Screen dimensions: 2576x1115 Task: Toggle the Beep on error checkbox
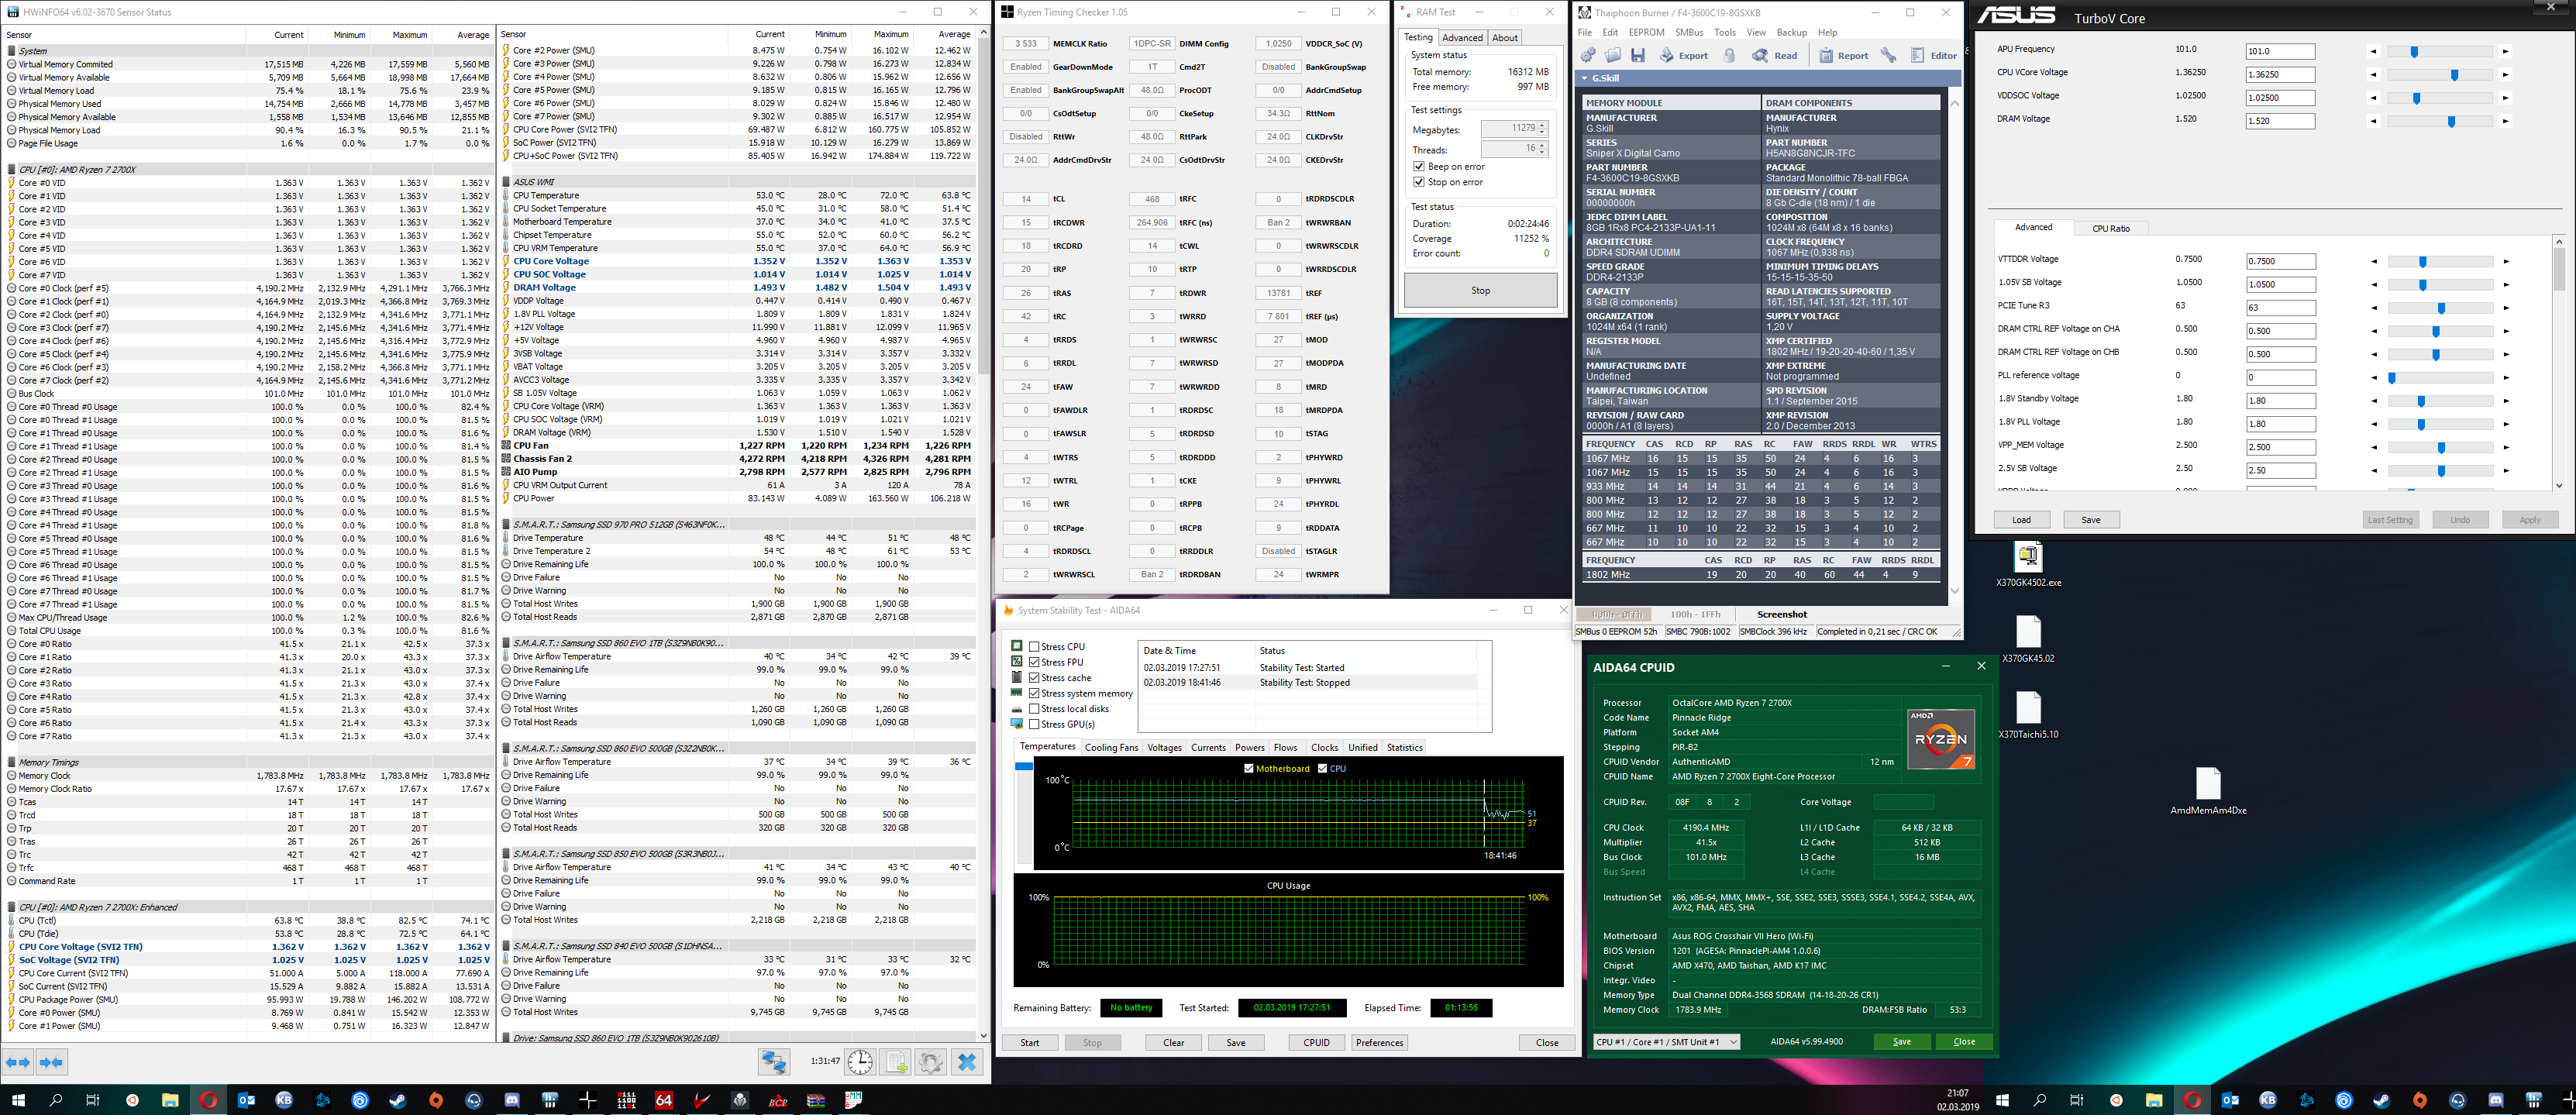1419,166
